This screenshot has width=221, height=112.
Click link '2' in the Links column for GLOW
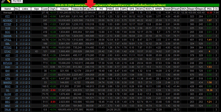(x=26, y=94)
